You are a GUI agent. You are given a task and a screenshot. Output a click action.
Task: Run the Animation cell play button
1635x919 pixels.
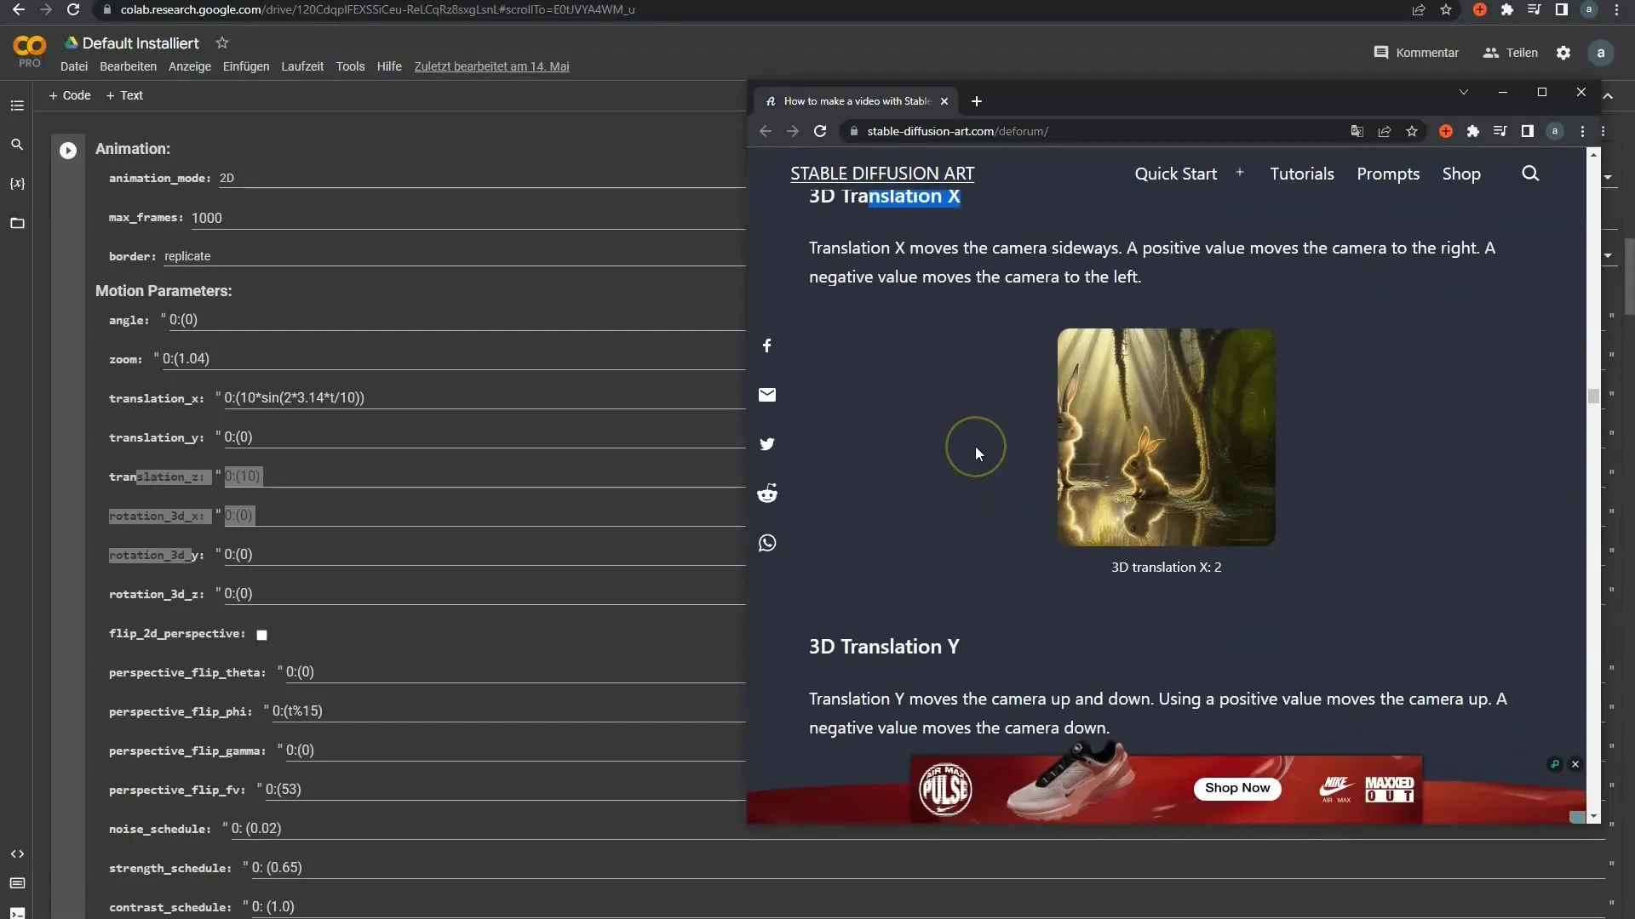click(x=68, y=151)
